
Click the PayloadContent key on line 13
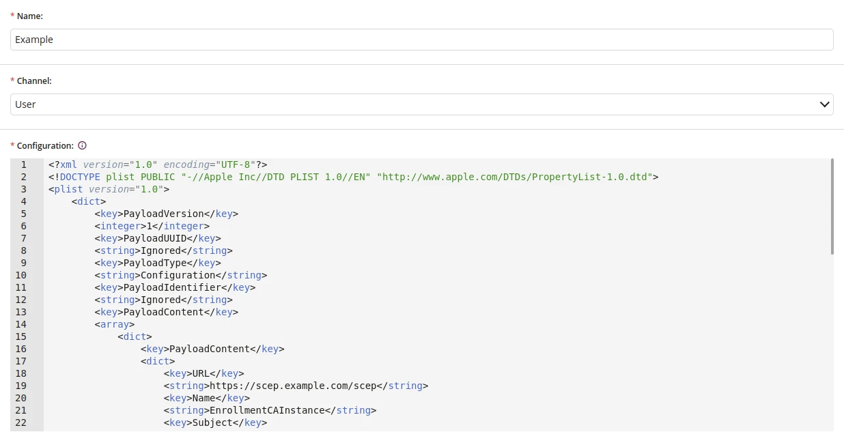[167, 312]
